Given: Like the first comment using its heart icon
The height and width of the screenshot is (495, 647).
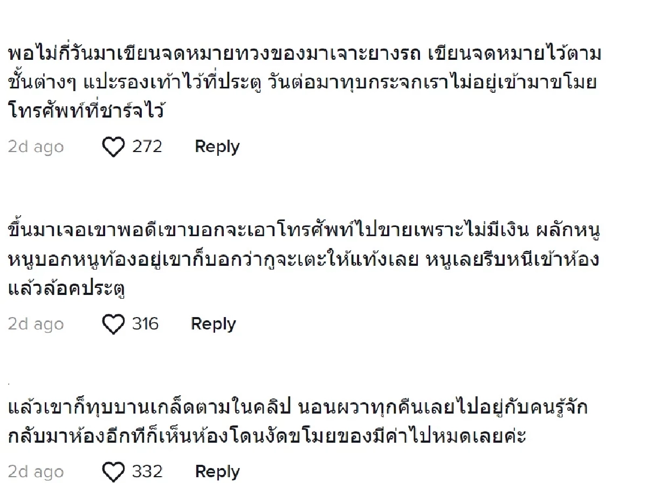Looking at the screenshot, I should pyautogui.click(x=113, y=146).
